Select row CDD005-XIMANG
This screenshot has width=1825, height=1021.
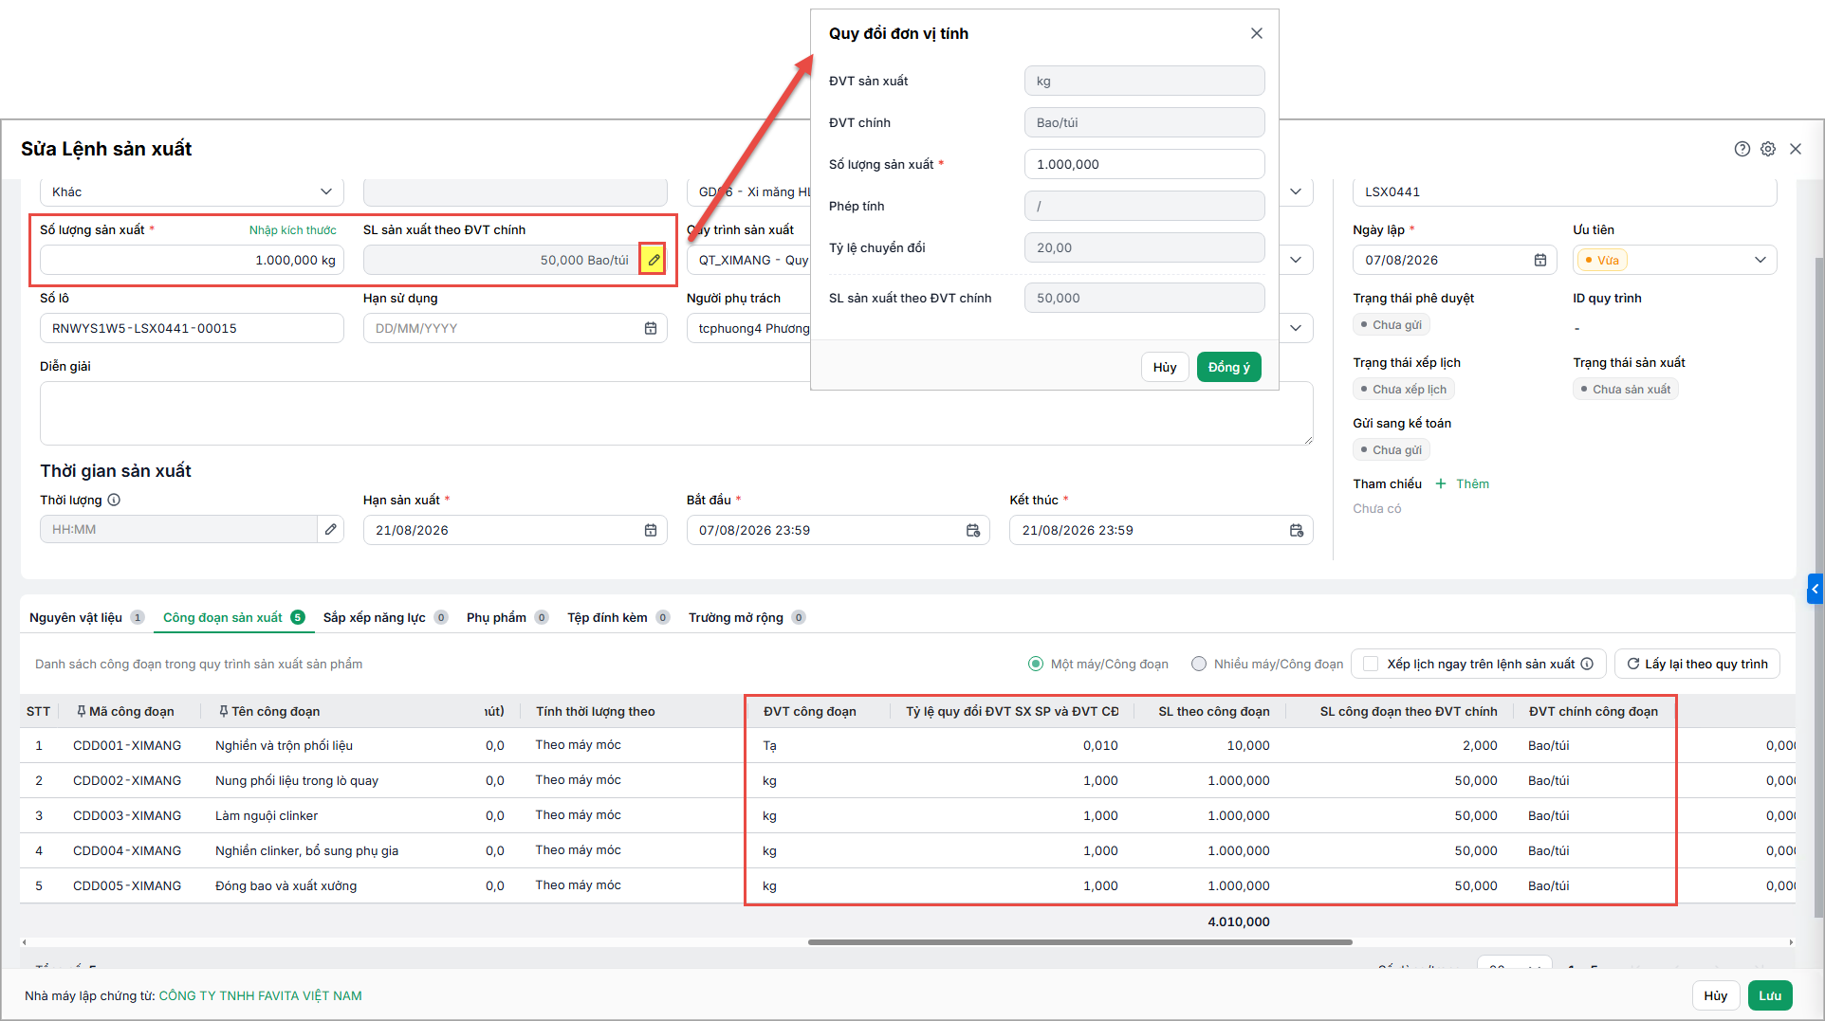907,885
